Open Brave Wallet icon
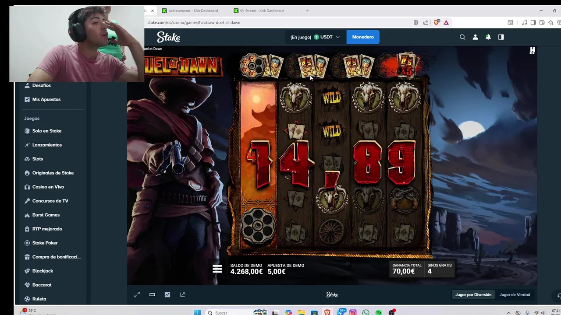The width and height of the screenshot is (561, 315). coord(542,22)
